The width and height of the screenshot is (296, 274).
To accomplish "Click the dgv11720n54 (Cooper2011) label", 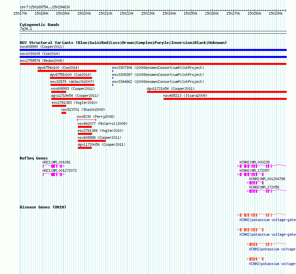I will point(101,144).
